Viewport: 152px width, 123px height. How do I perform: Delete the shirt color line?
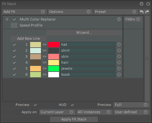coord(119,50)
